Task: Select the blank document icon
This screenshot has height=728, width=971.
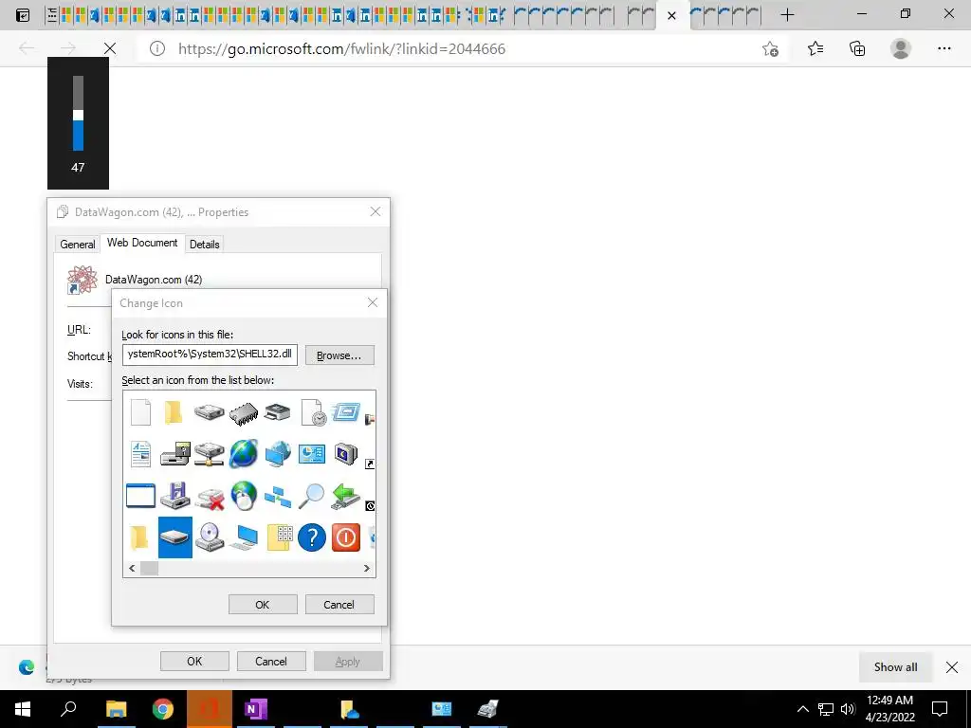Action: pos(140,411)
